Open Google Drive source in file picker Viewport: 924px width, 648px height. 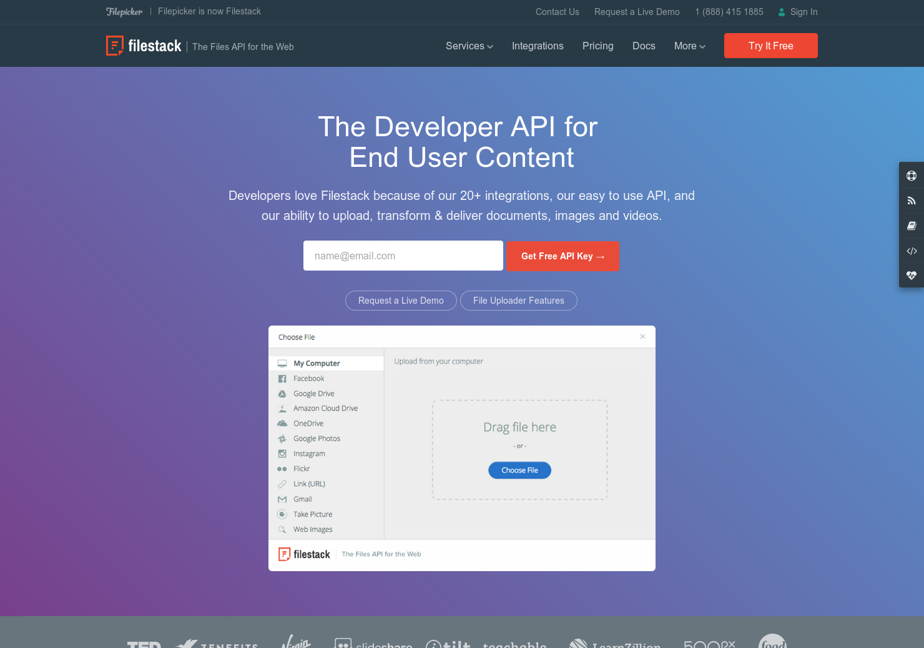click(x=313, y=393)
